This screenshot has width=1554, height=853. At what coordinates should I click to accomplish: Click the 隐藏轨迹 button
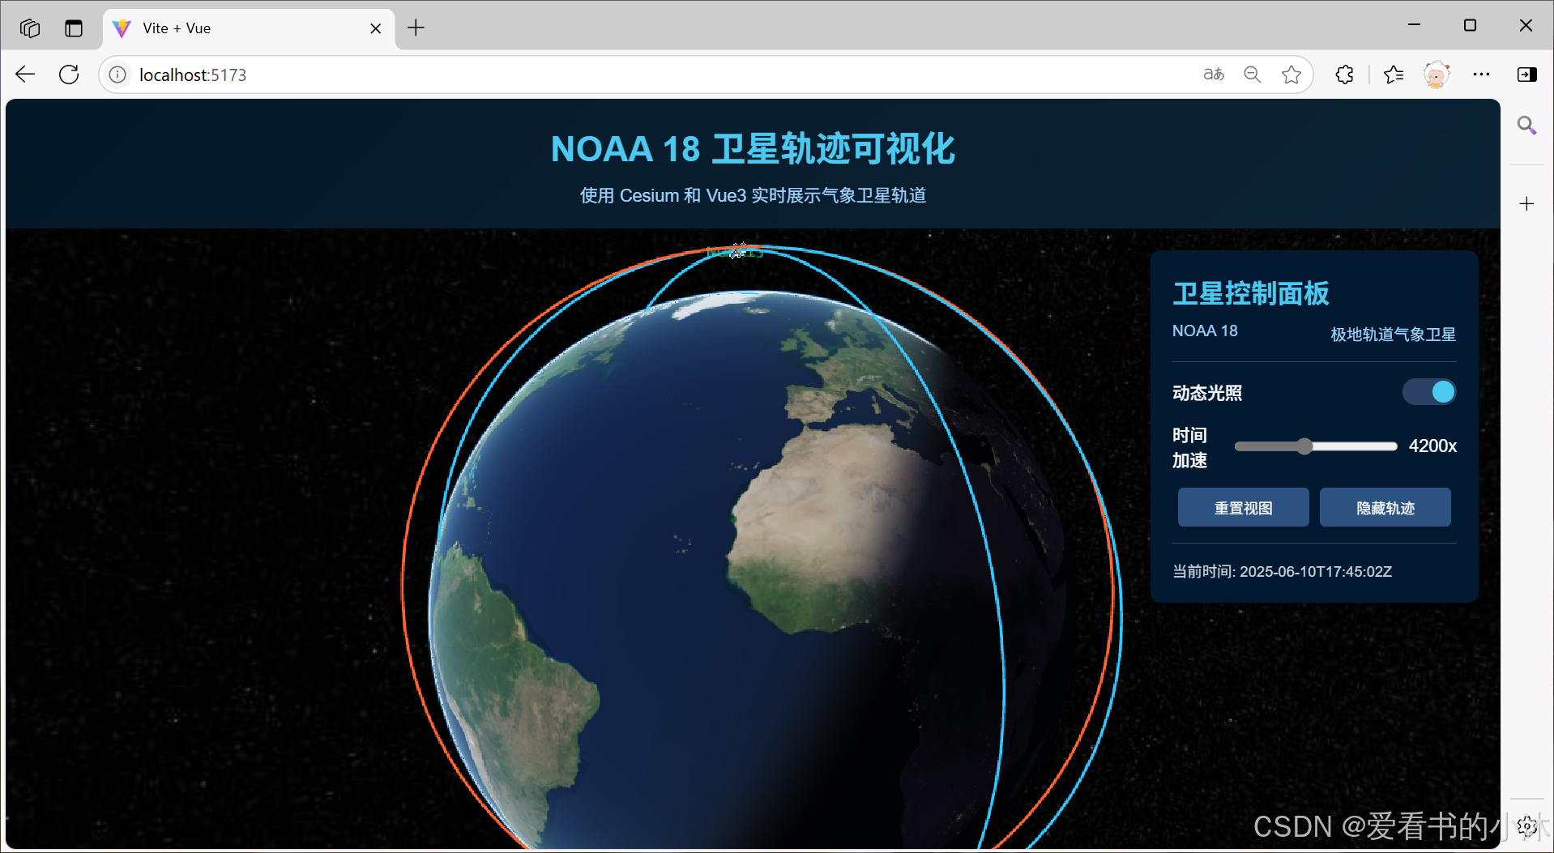coord(1385,508)
